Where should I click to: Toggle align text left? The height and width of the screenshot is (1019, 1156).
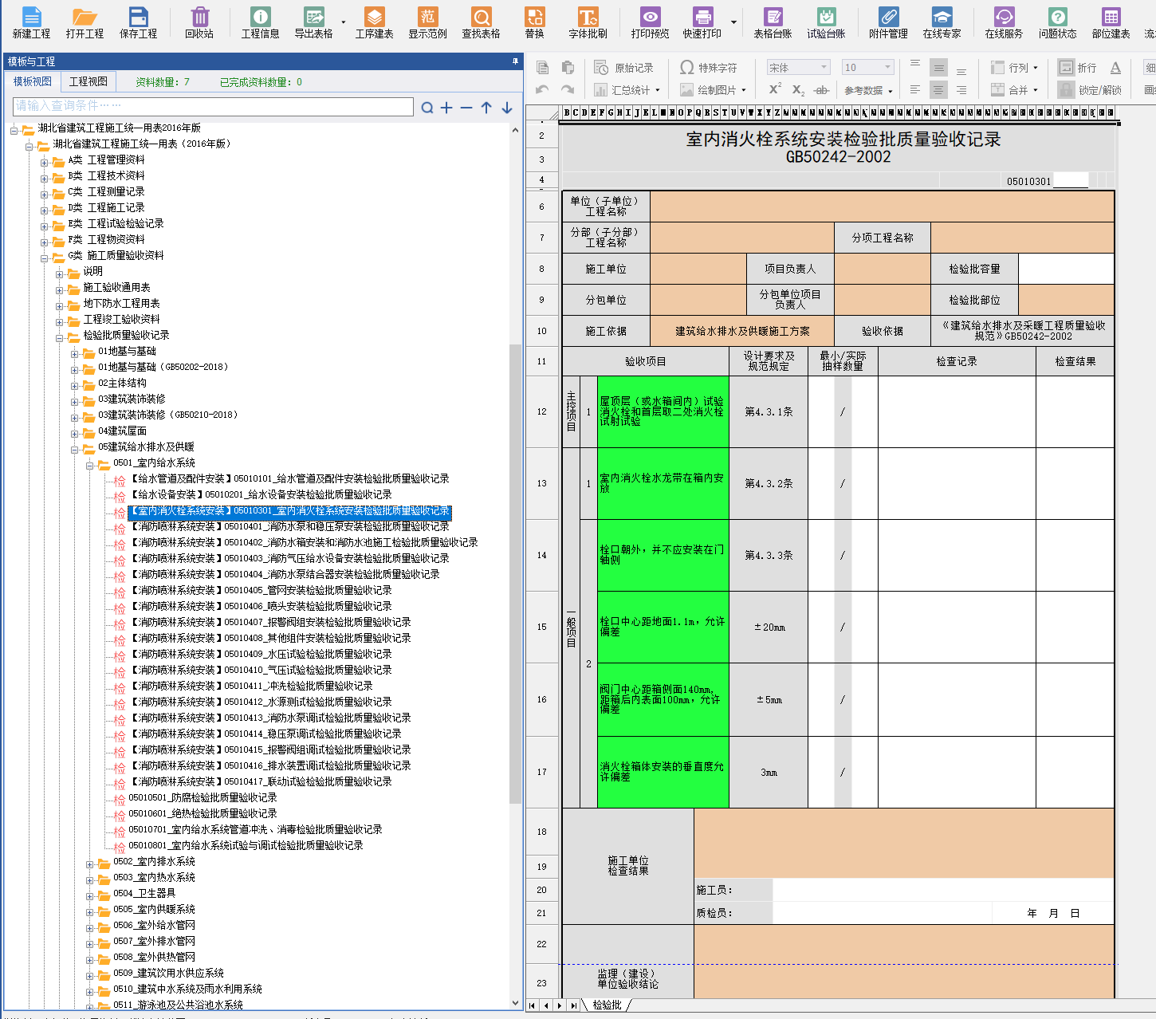pyautogui.click(x=915, y=90)
